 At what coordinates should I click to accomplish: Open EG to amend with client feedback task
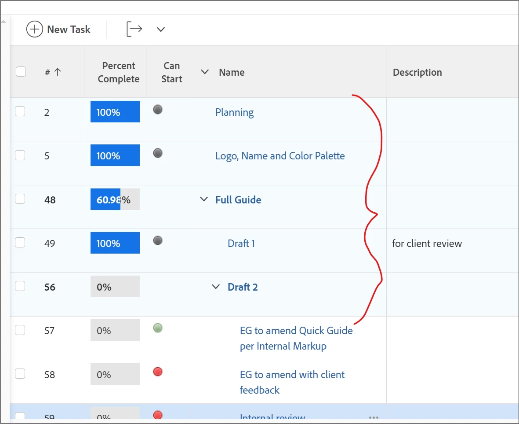292,382
